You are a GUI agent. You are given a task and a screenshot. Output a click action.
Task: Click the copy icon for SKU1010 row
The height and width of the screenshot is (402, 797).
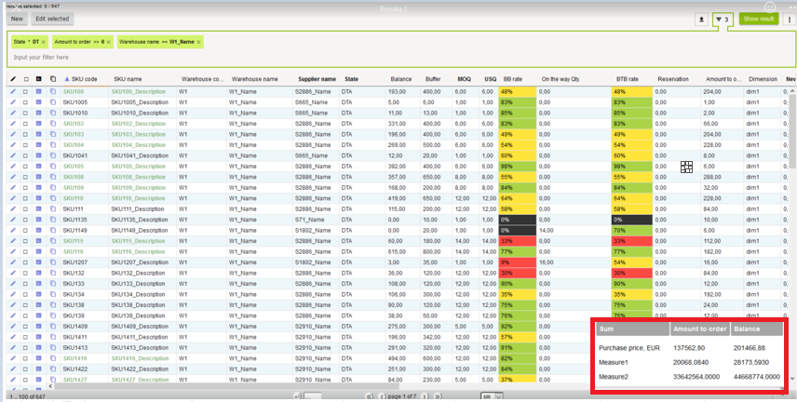(x=52, y=113)
